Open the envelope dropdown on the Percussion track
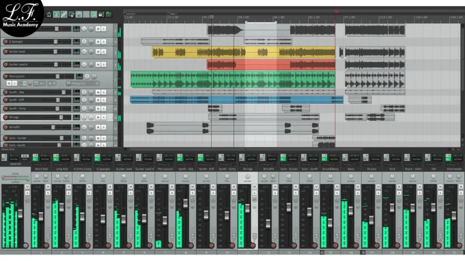This screenshot has height=261, width=465. (x=37, y=83)
